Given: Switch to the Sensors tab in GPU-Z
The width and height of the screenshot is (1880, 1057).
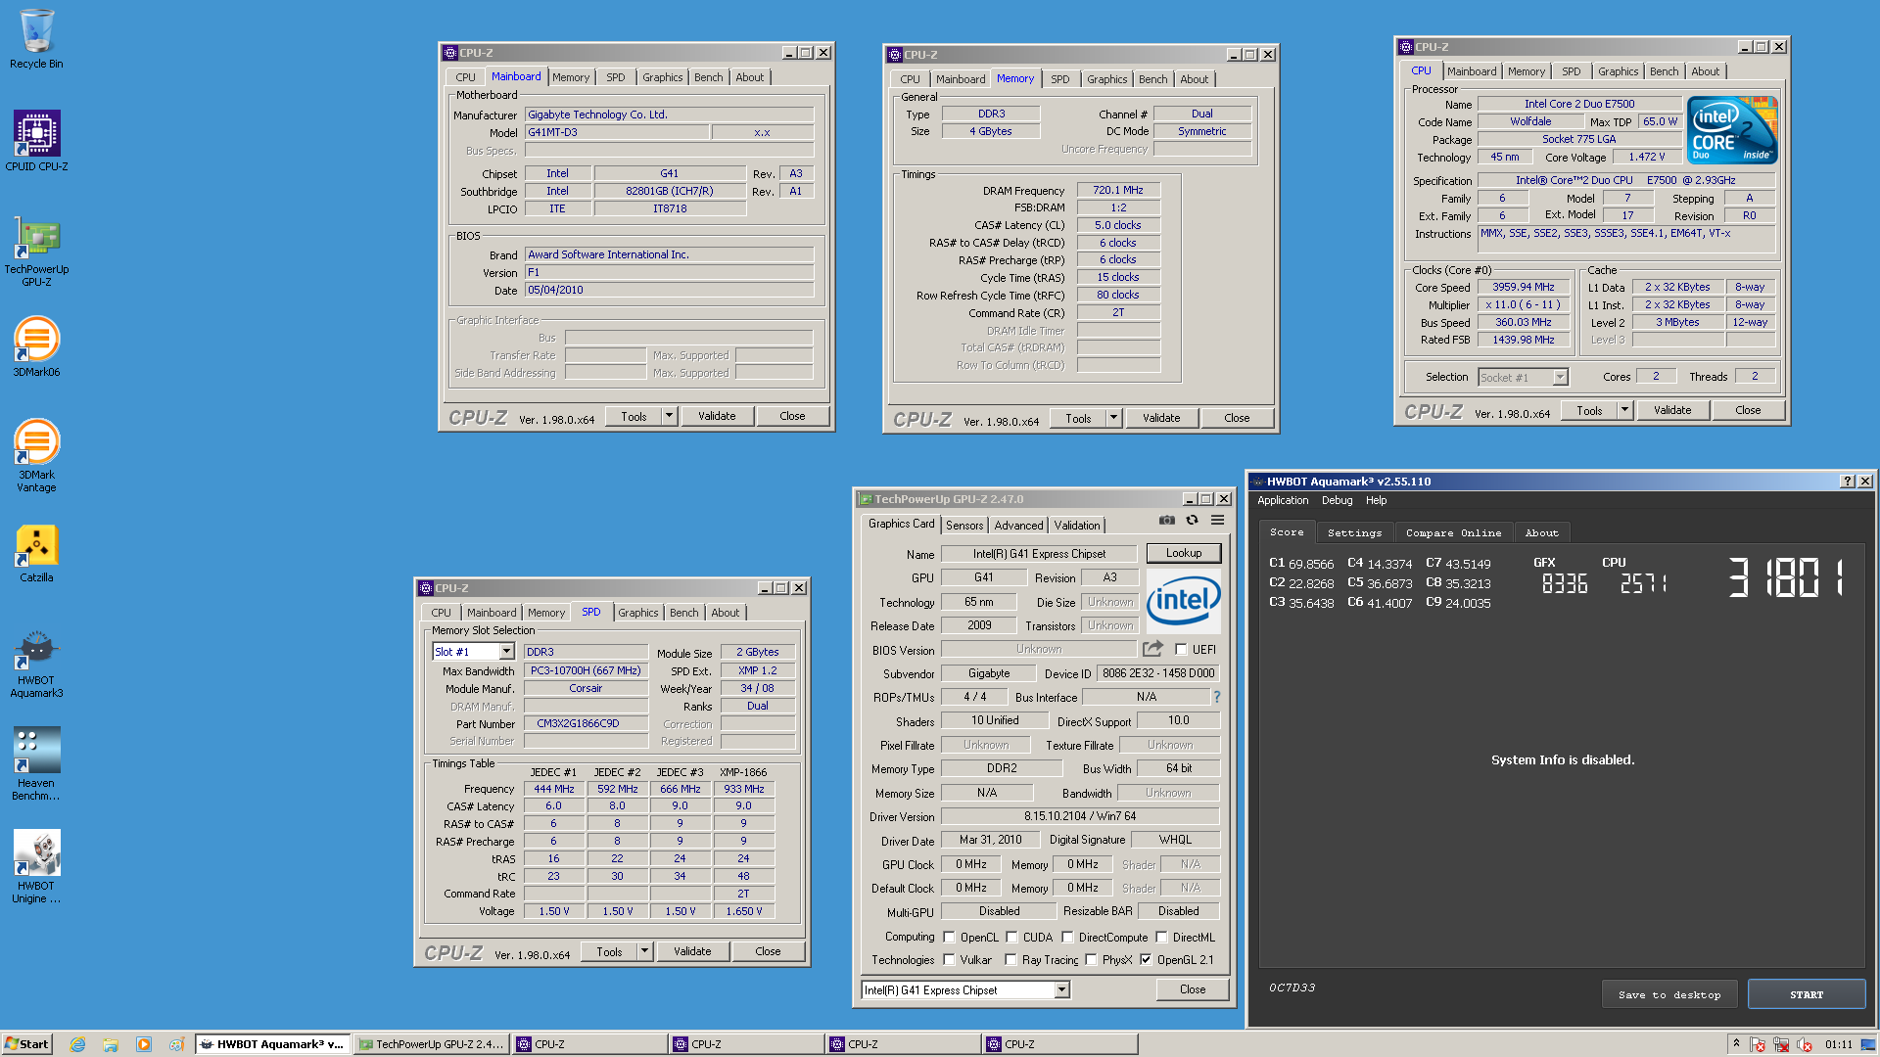Looking at the screenshot, I should (964, 526).
